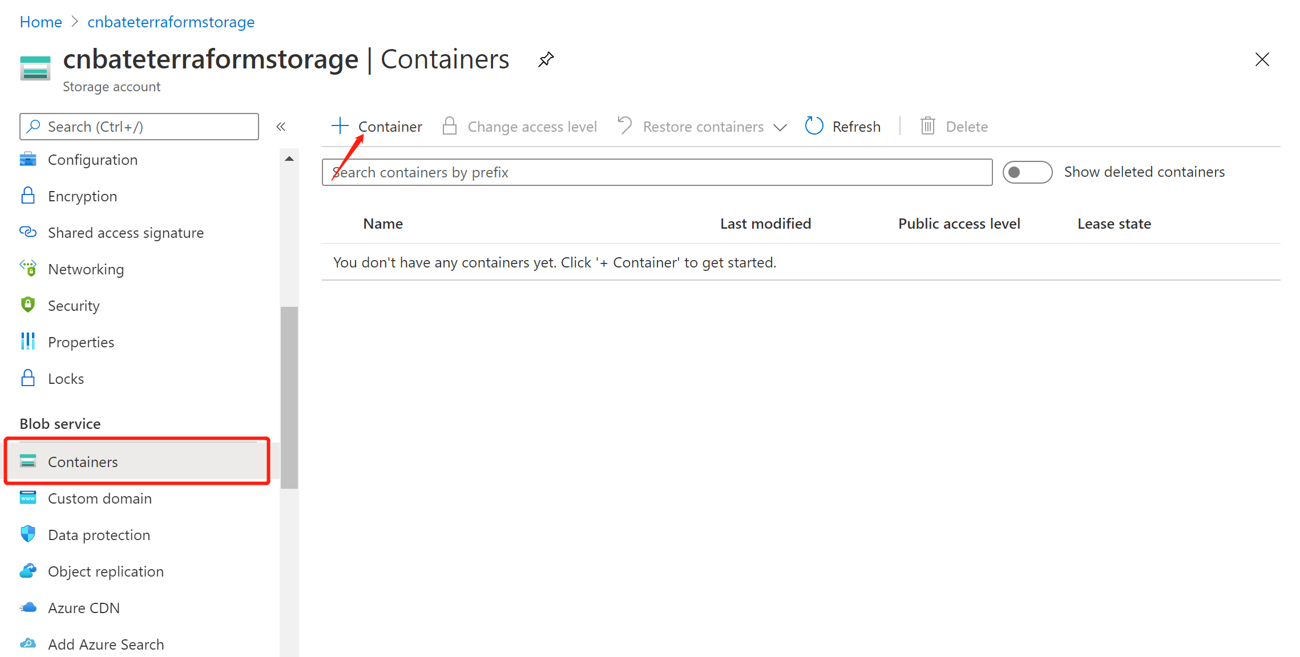This screenshot has width=1300, height=657.
Task: Click the Refresh button label
Action: [x=856, y=127]
